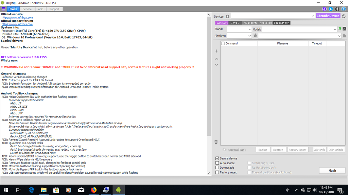Open Mail app from the taskbar

(x=81, y=190)
